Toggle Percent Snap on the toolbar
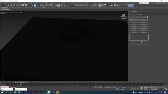Image resolution: width=168 pixels, height=94 pixels. pyautogui.click(x=67, y=5)
